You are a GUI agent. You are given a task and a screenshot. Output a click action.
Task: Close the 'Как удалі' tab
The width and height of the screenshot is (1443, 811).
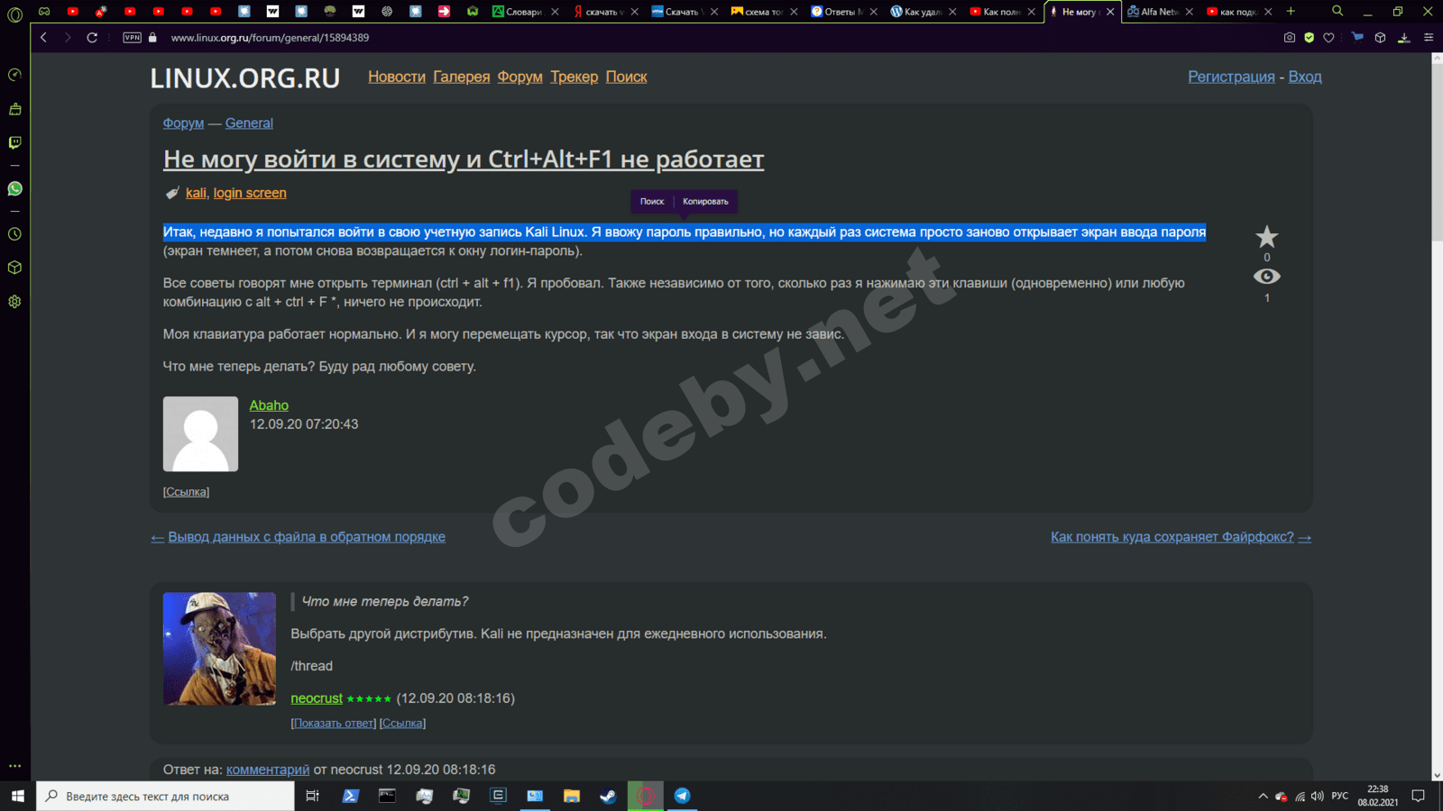click(952, 12)
